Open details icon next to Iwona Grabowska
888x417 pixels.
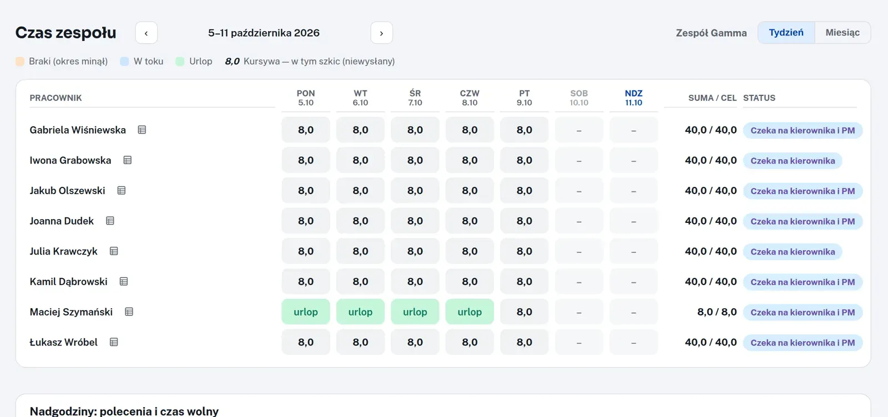point(128,160)
